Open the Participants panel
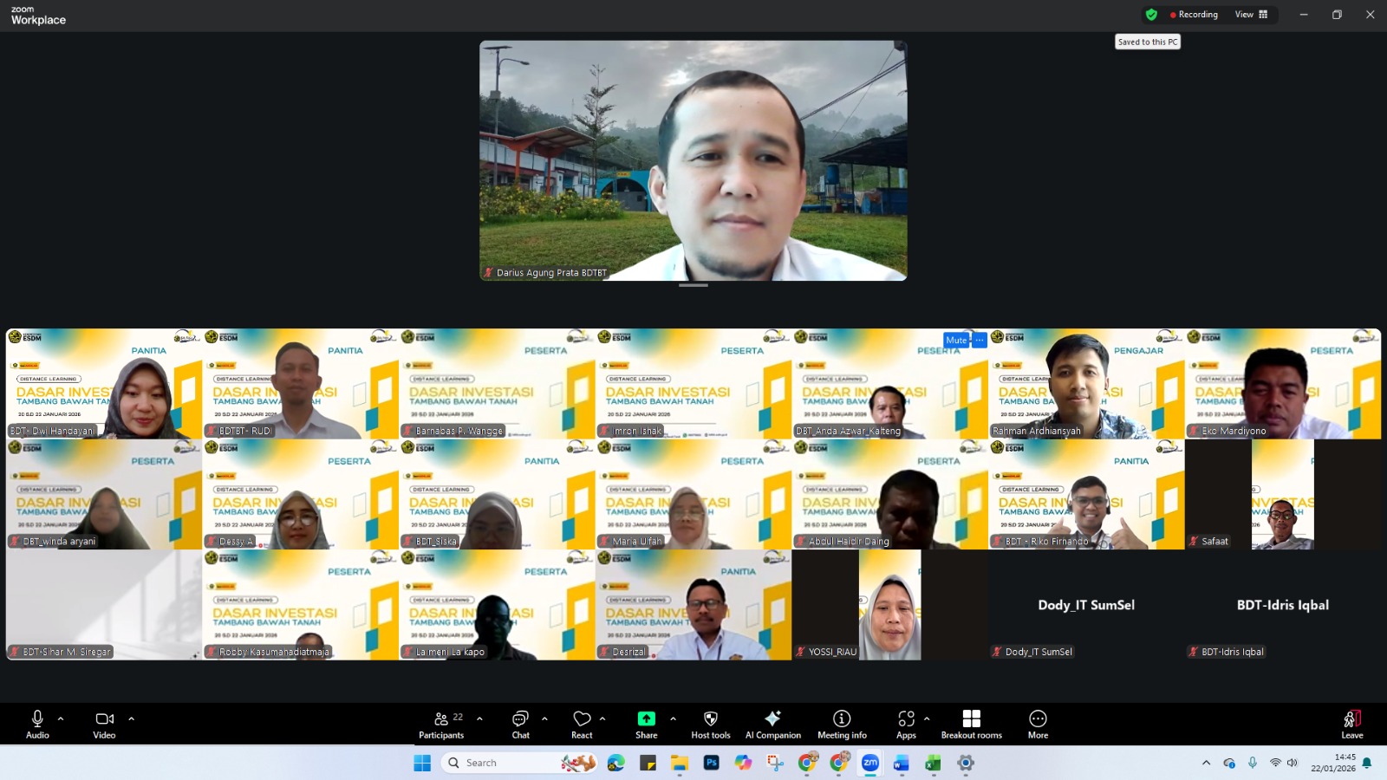 (x=441, y=725)
